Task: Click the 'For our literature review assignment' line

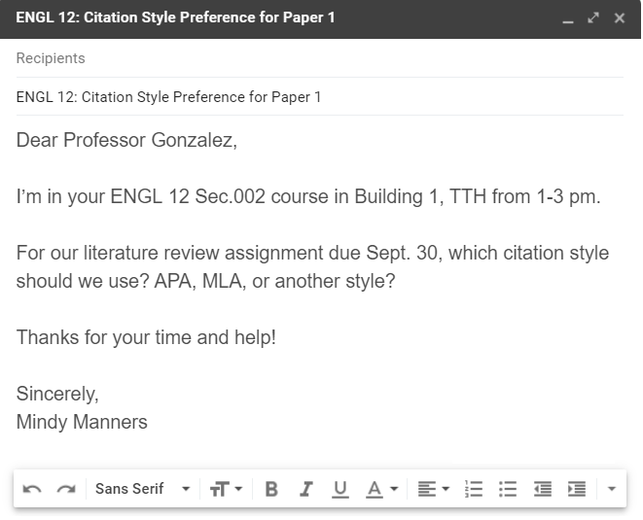Action: click(312, 253)
